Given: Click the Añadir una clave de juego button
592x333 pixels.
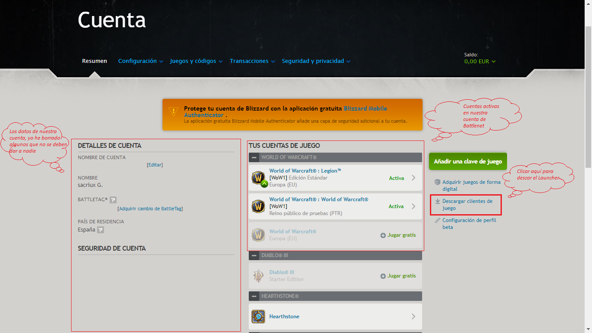Looking at the screenshot, I should pyautogui.click(x=468, y=161).
